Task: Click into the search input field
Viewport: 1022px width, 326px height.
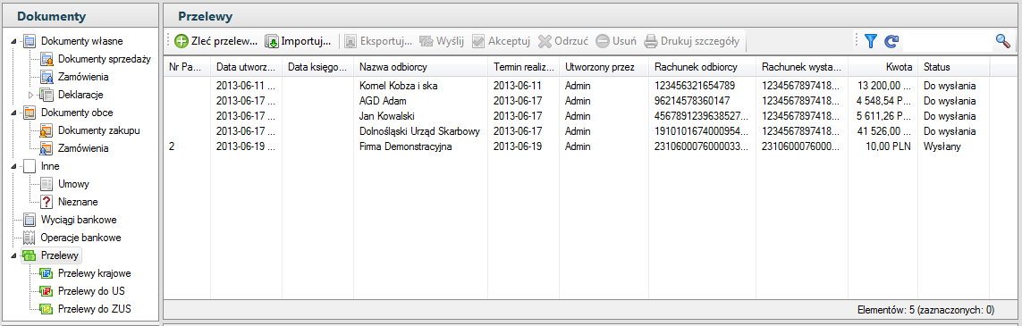Action: pyautogui.click(x=947, y=41)
